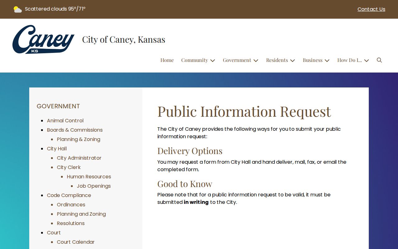Open the Community menu item
398x249 pixels.
(195, 60)
